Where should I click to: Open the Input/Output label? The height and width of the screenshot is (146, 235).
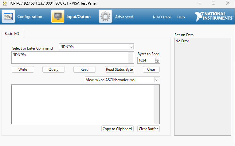79,17
